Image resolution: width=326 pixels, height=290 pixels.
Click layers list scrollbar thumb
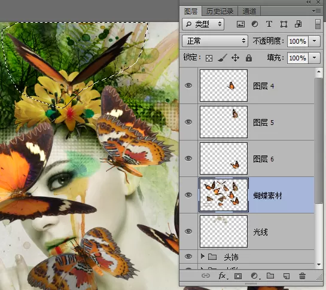319,141
